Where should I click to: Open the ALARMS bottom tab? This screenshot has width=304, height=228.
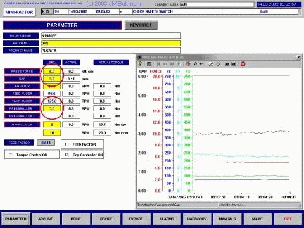167,219
